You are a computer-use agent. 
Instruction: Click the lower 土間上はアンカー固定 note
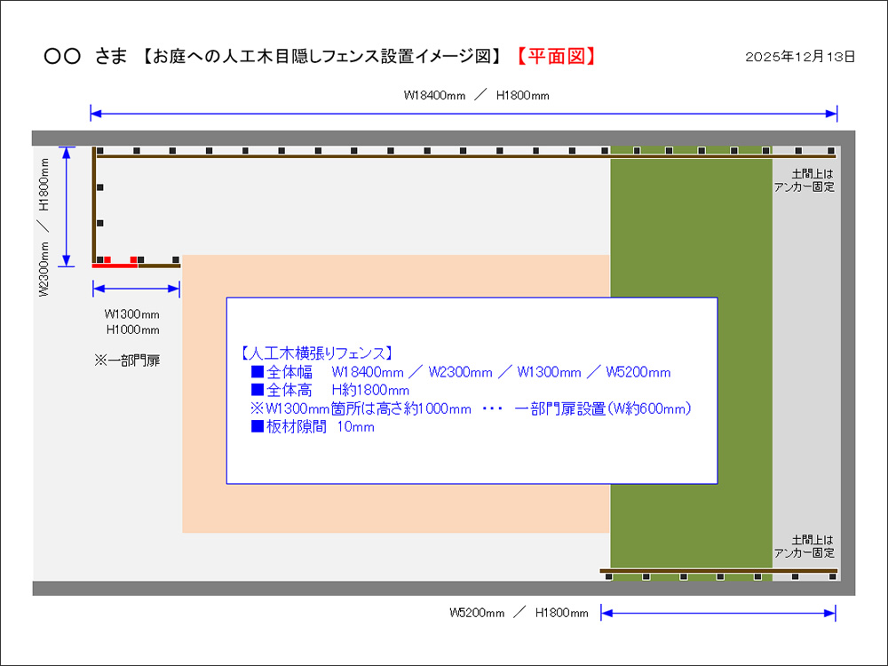805,546
